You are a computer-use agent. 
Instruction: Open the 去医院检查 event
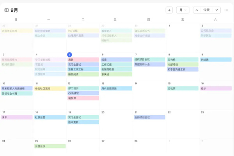click(x=116, y=70)
